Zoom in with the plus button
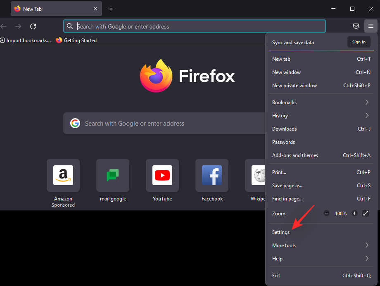This screenshot has height=286, width=380. click(354, 213)
